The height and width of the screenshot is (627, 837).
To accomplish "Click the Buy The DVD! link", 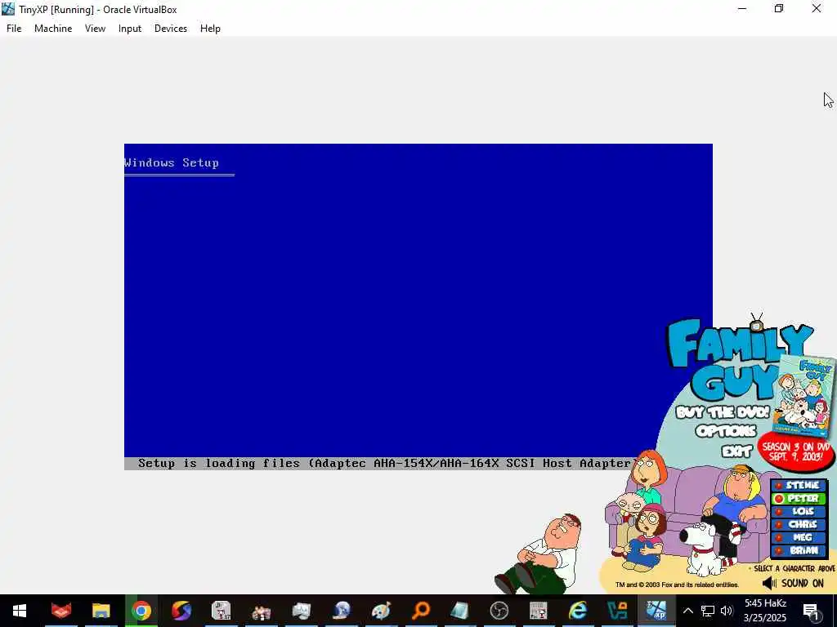I will (723, 412).
